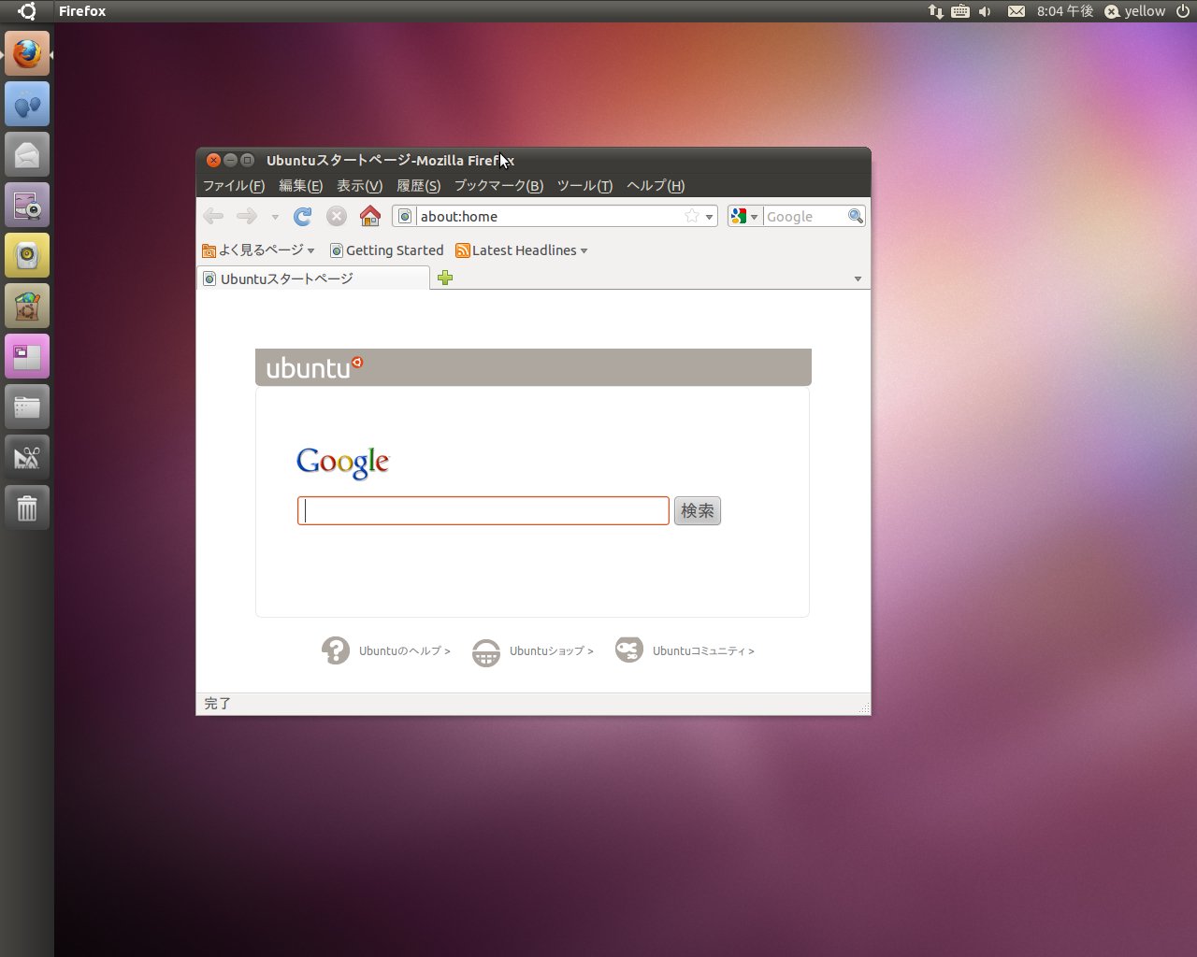Open the ツール(T) menu

tap(585, 186)
